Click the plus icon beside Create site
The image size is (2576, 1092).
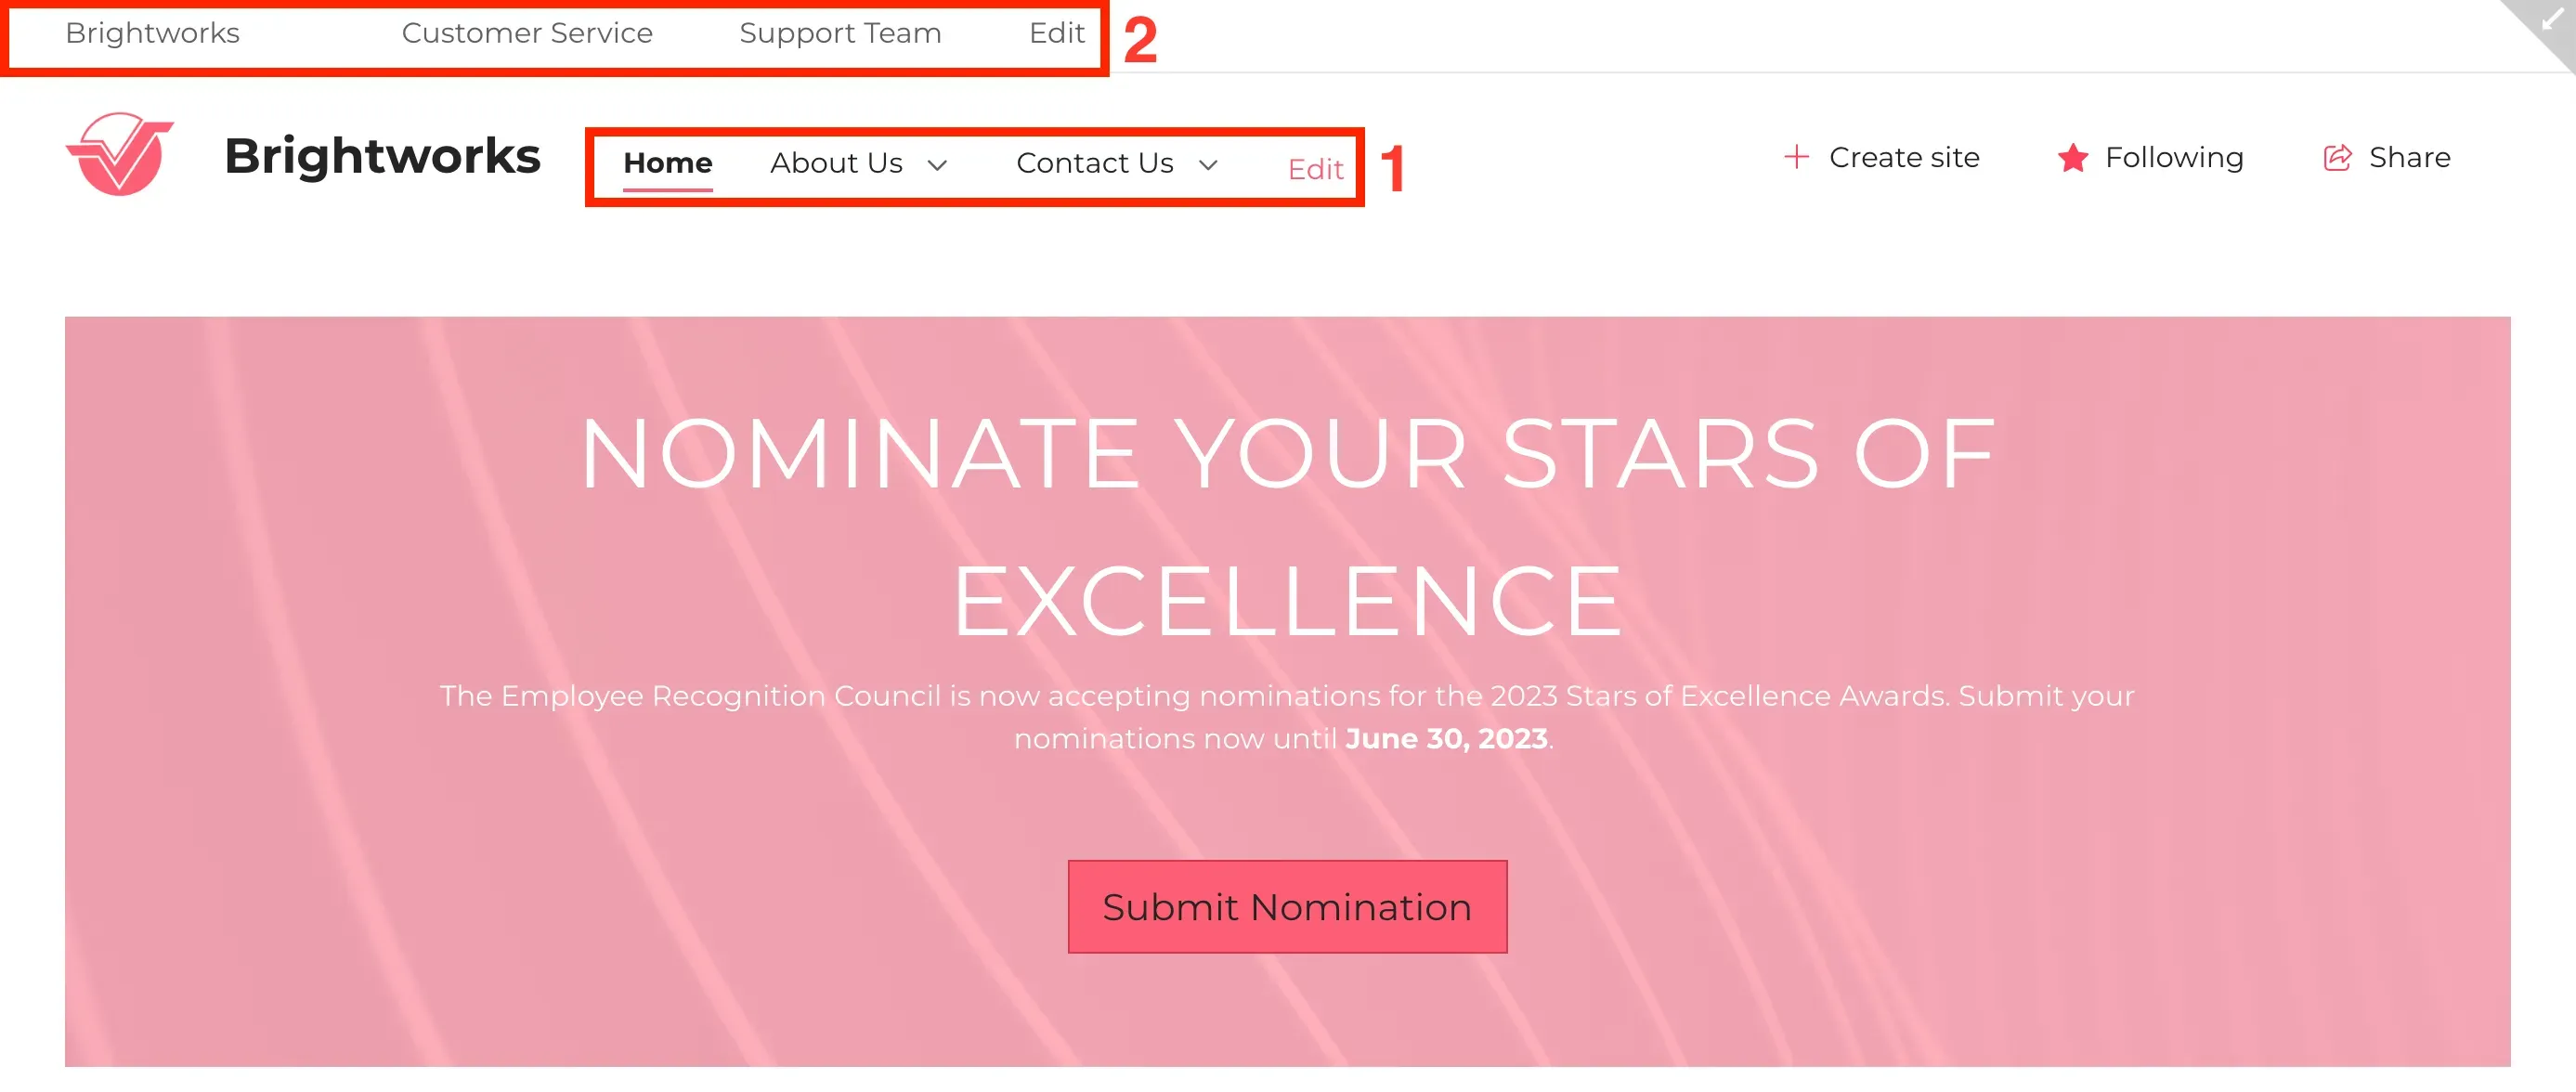(x=1796, y=157)
